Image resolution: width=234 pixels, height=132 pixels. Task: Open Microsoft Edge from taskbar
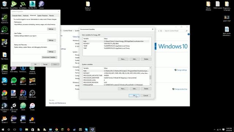21,129
